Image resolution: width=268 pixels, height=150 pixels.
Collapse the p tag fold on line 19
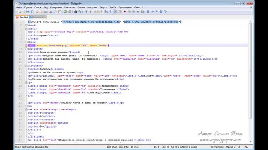click(26, 82)
